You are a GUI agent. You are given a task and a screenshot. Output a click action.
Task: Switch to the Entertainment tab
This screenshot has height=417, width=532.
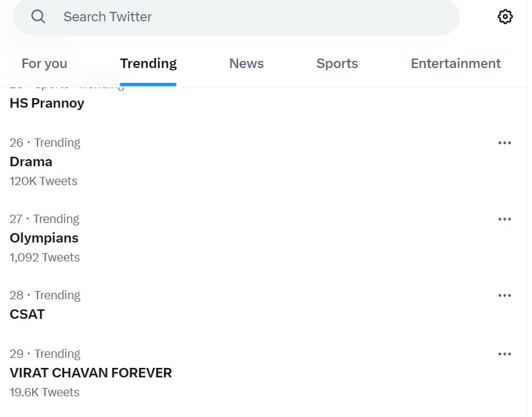[x=456, y=63]
